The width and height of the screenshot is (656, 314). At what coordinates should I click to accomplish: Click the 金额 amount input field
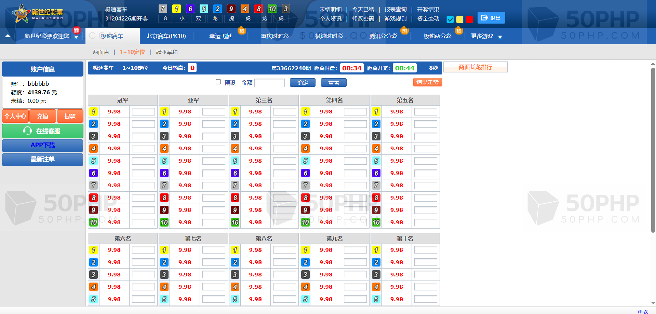269,83
